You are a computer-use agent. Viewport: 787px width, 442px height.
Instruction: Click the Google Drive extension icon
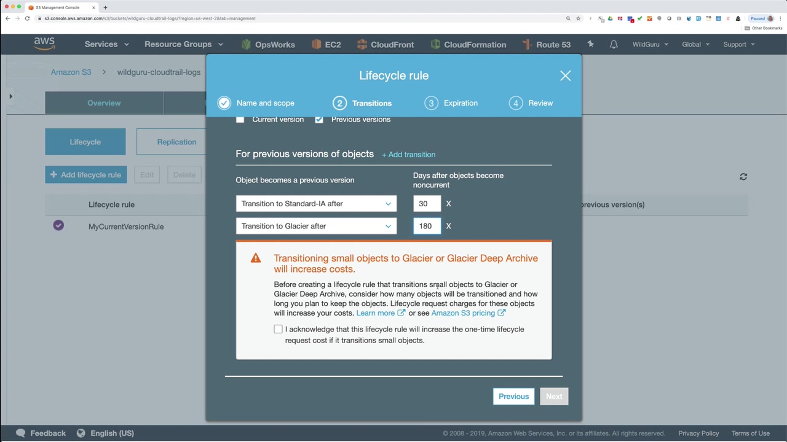[610, 18]
